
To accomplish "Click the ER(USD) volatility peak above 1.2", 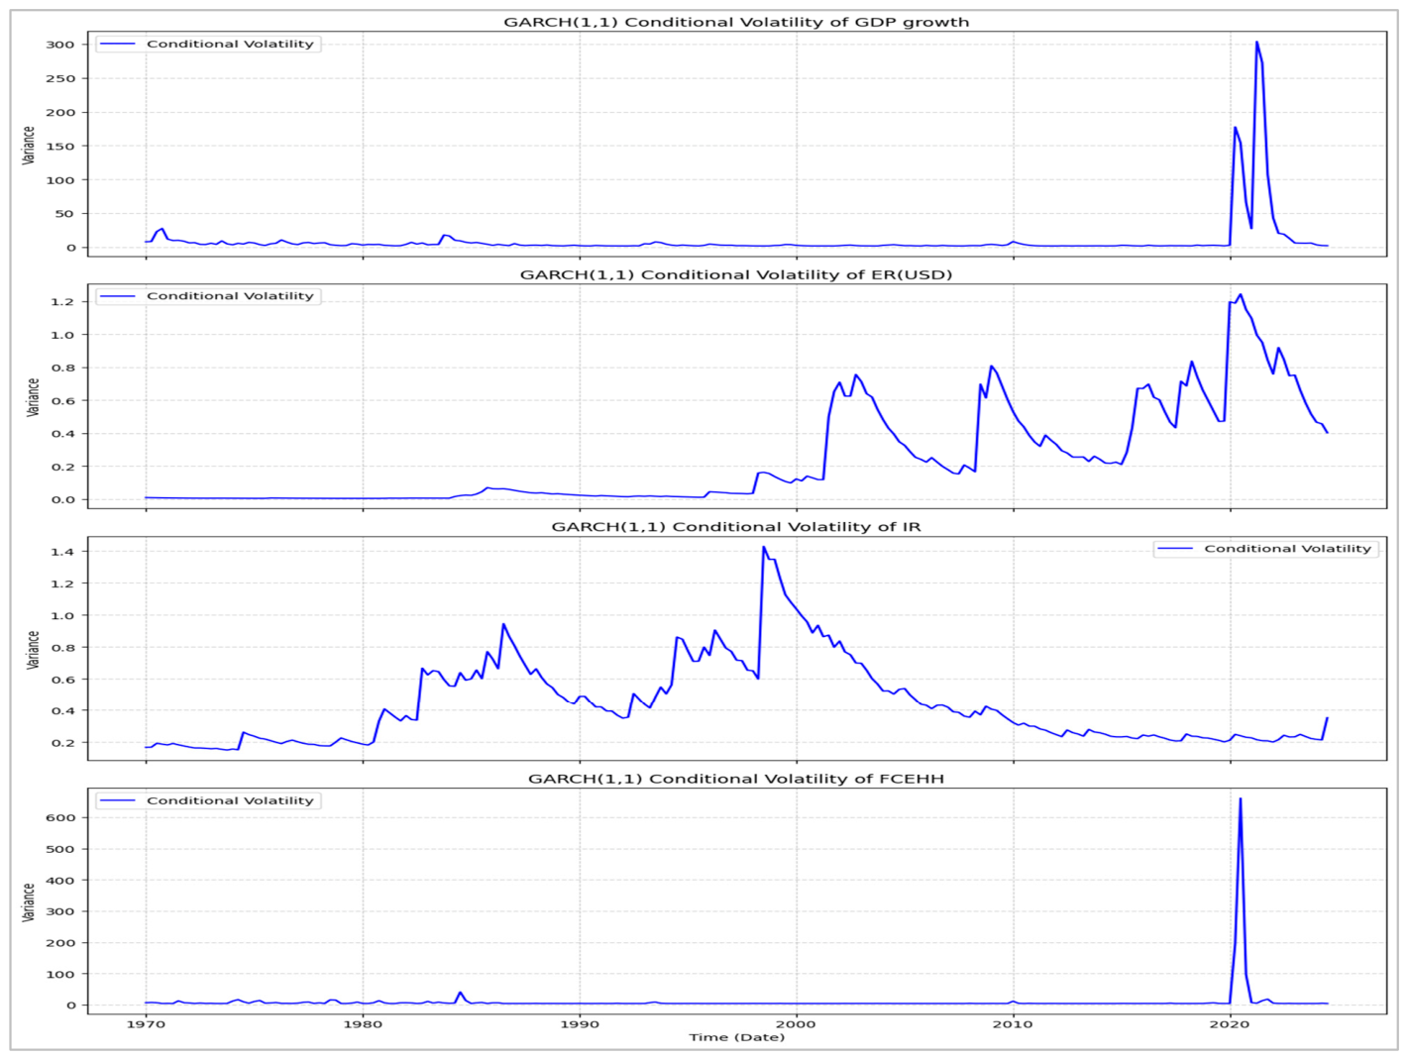I will tap(1241, 294).
